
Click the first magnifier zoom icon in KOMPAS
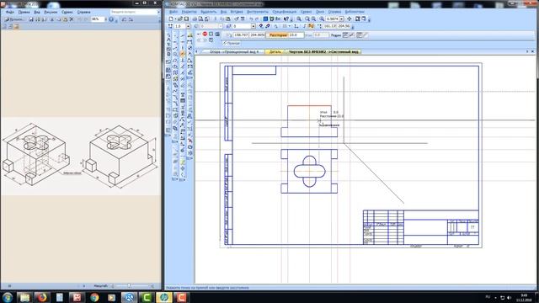point(299,19)
